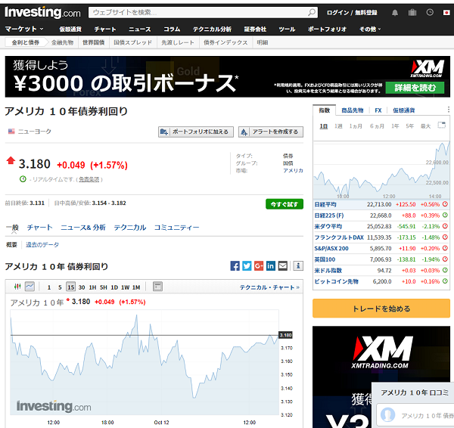Select the area chart type icon
Viewport: 454px width, 428px height.
(30, 287)
